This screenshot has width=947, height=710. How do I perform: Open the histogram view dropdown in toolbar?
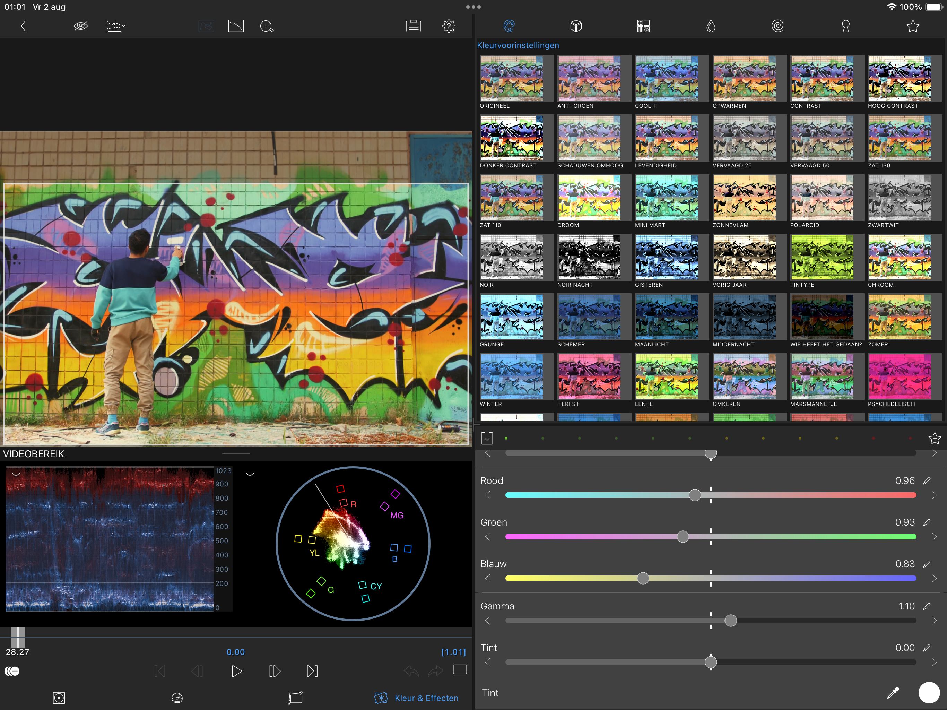[115, 26]
